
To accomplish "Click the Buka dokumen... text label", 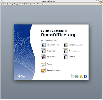I will (x=54, y=70).
